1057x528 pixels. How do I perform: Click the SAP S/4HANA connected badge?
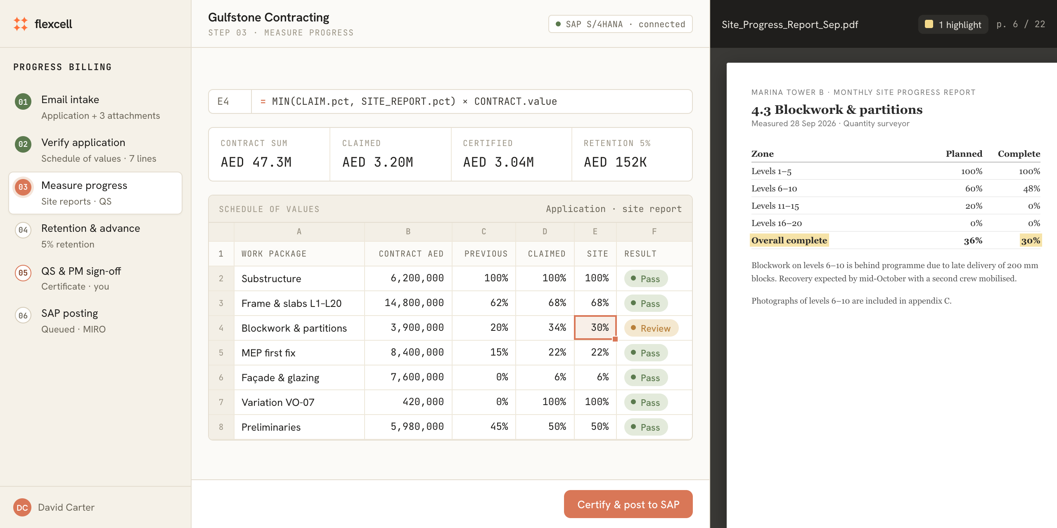(x=620, y=24)
